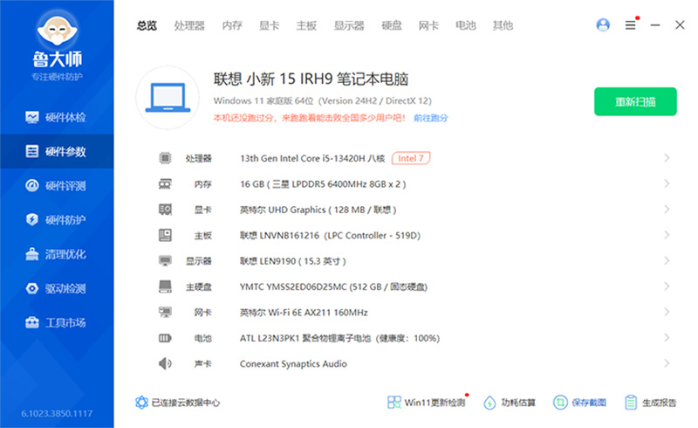Viewport: 698px width, 428px height.
Task: Click the motherboard icon
Action: (x=165, y=235)
